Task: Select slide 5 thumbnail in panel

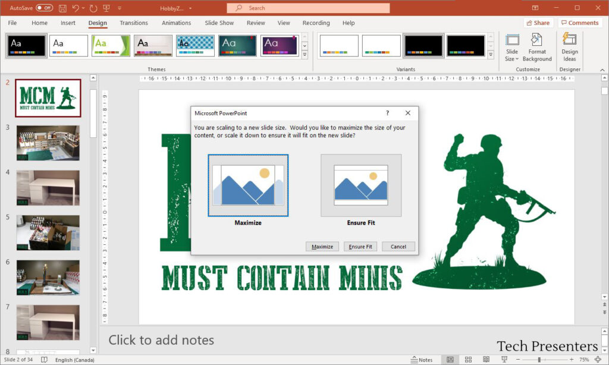Action: pos(48,232)
